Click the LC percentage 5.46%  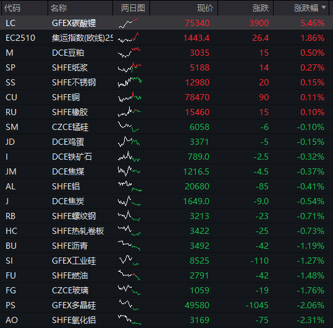tap(313, 23)
